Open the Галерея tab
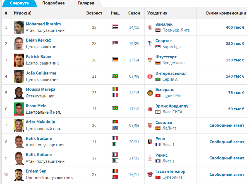The image size is (247, 184). [86, 3]
